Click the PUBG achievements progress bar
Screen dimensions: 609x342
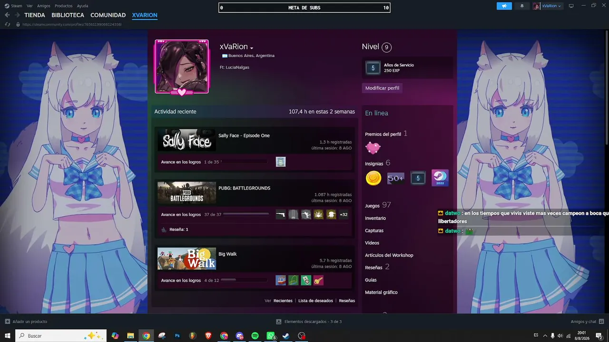click(246, 214)
